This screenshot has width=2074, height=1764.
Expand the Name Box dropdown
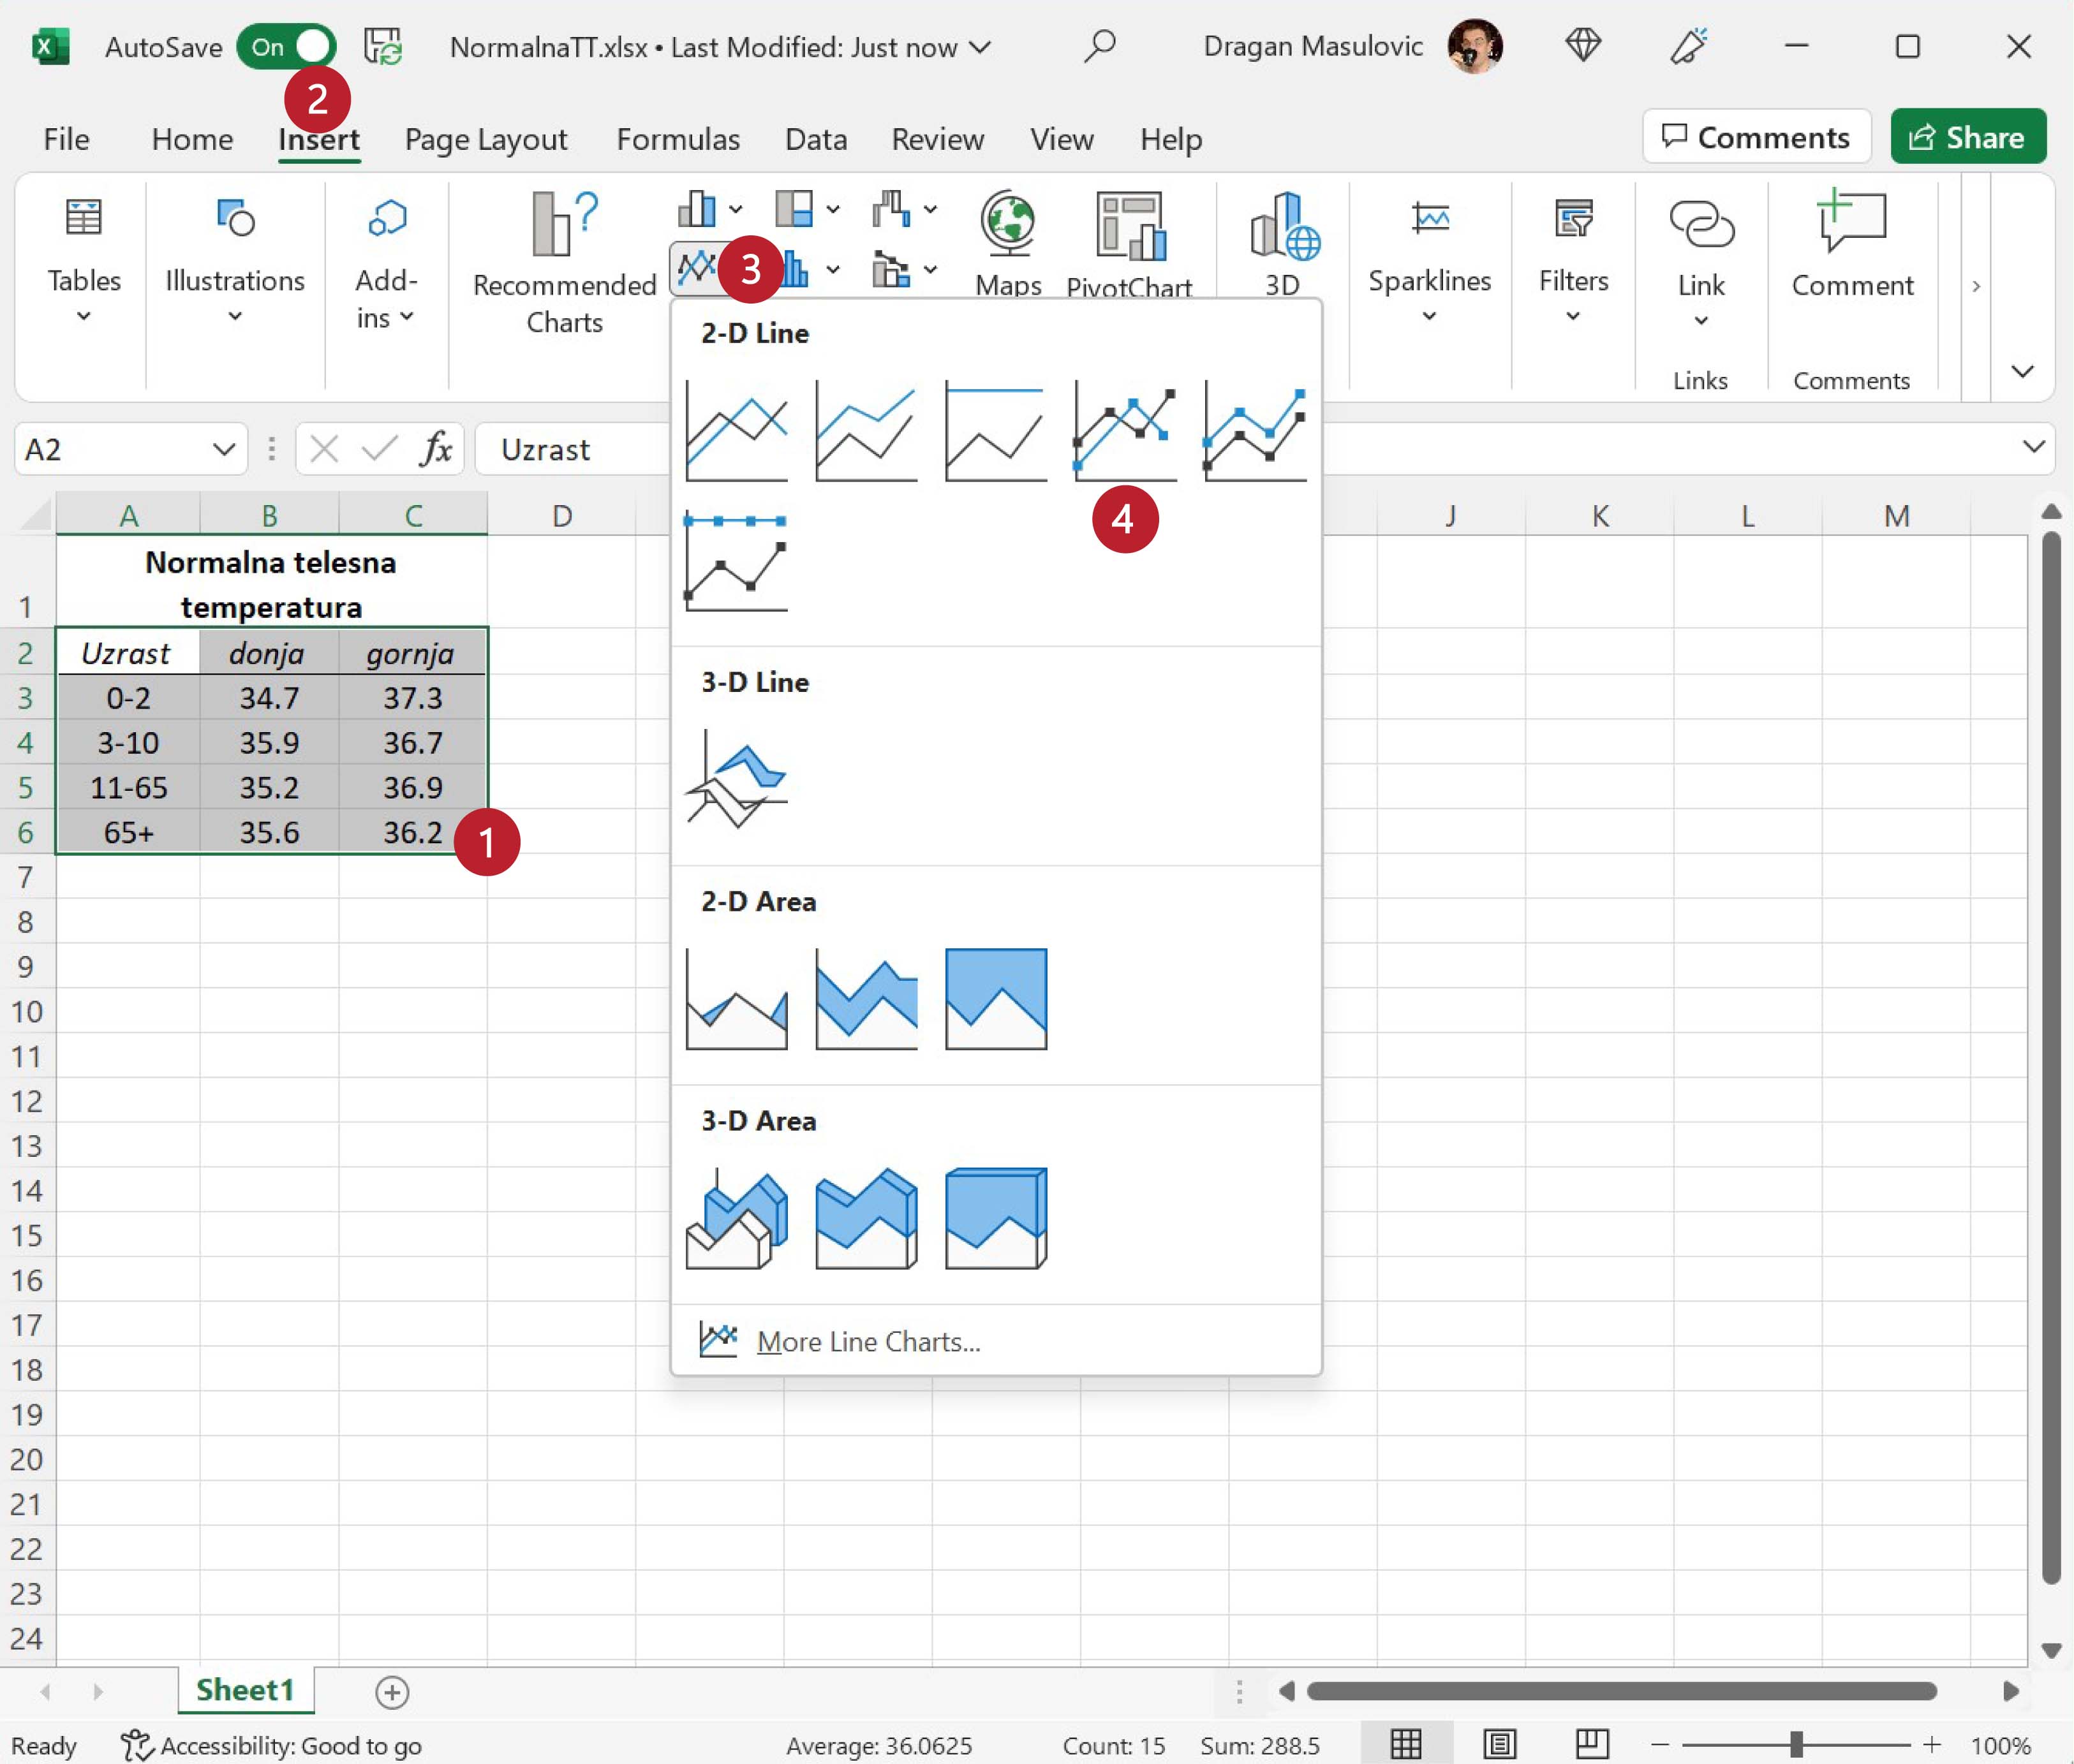224,450
